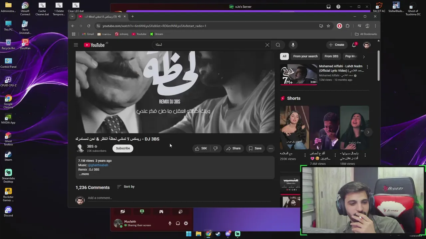The width and height of the screenshot is (426, 239).
Task: Stop Discord screen sharing icon
Action: tap(142, 211)
